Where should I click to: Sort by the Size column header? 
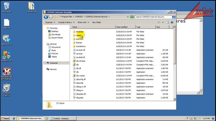point(162,27)
